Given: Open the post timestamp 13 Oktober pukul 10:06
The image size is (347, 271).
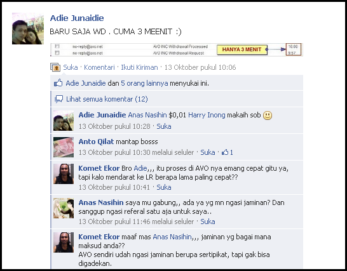Looking at the screenshot, I should point(200,67).
